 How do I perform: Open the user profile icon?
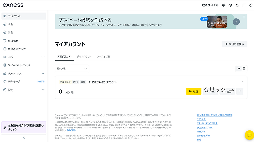(x=251, y=5)
